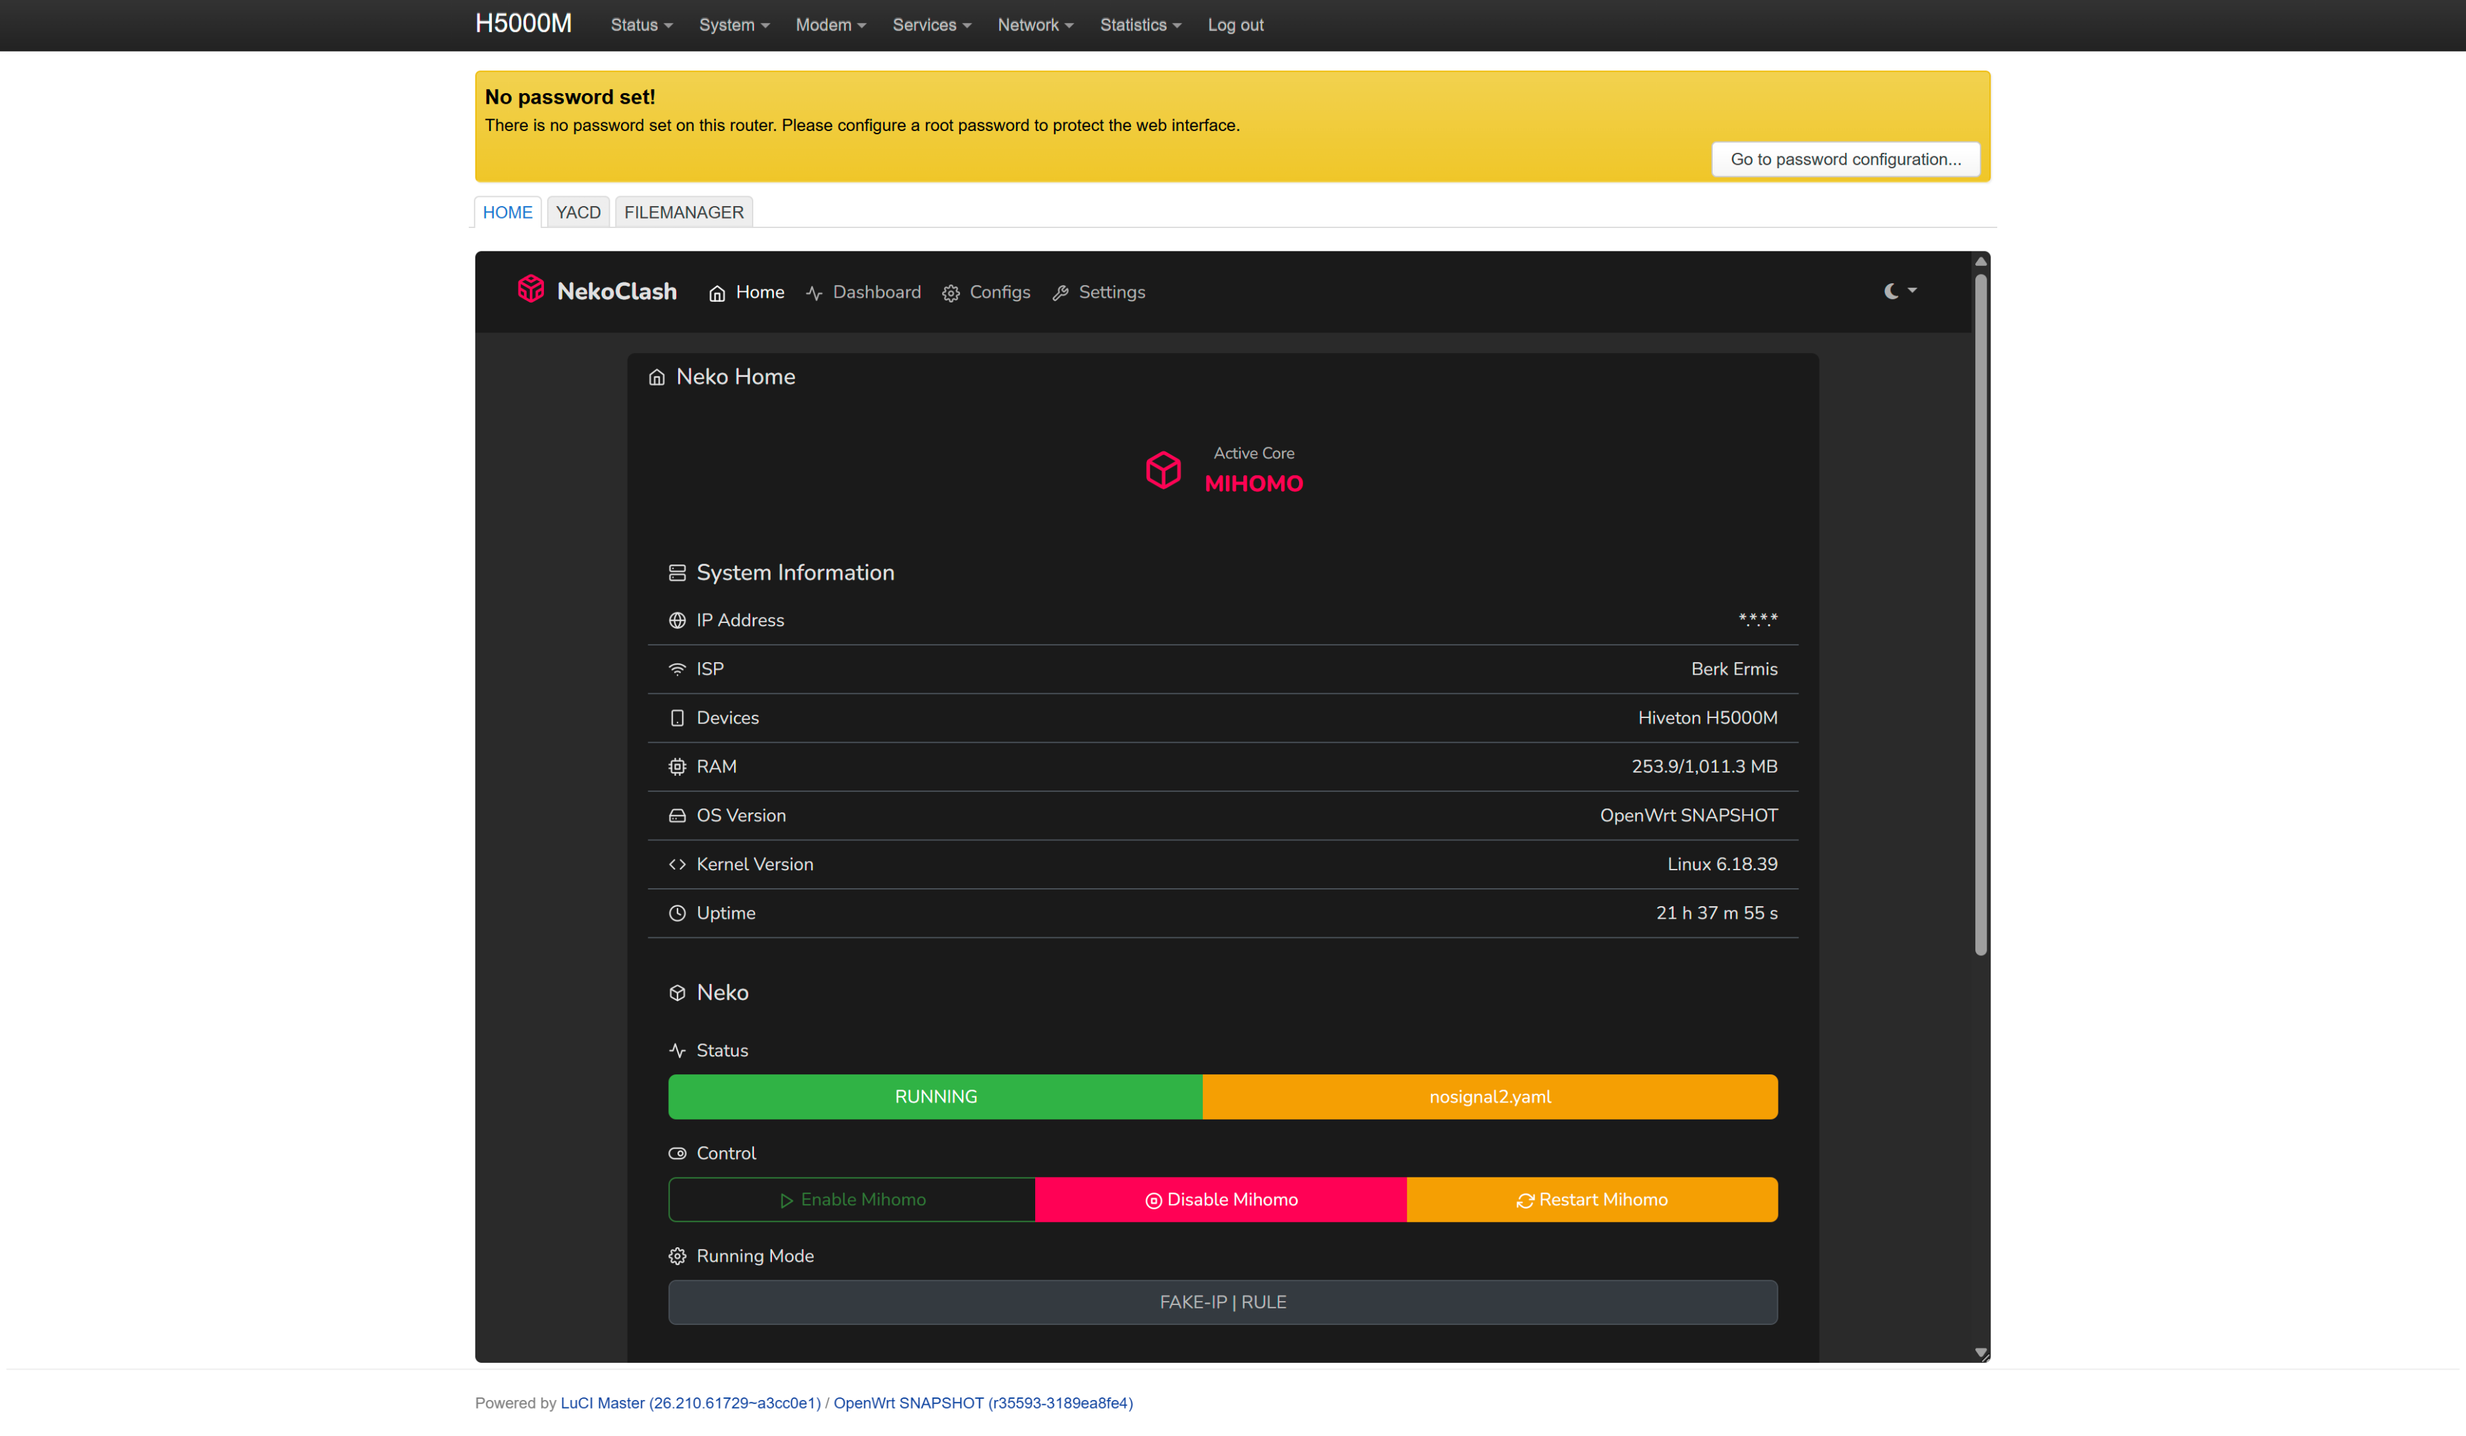Click the gear icon beside Running Mode
Screen dimensions: 2466x1436
tap(678, 1256)
